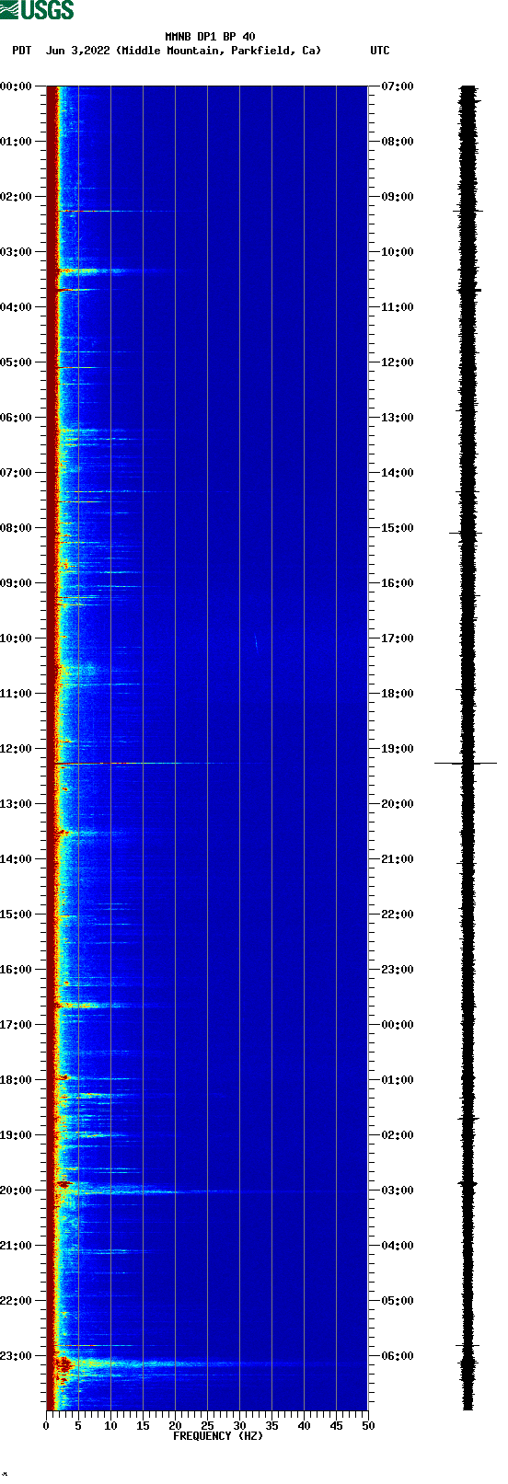Screen dimensions: 508x1484
Task: Click the 06:00 PDT time label
Action: (17, 418)
